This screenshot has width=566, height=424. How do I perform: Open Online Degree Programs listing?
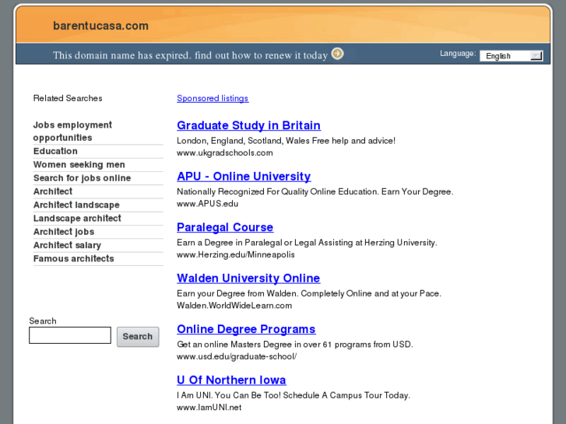pyautogui.click(x=246, y=329)
